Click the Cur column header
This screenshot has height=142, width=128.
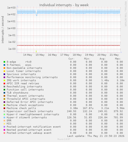(72, 59)
